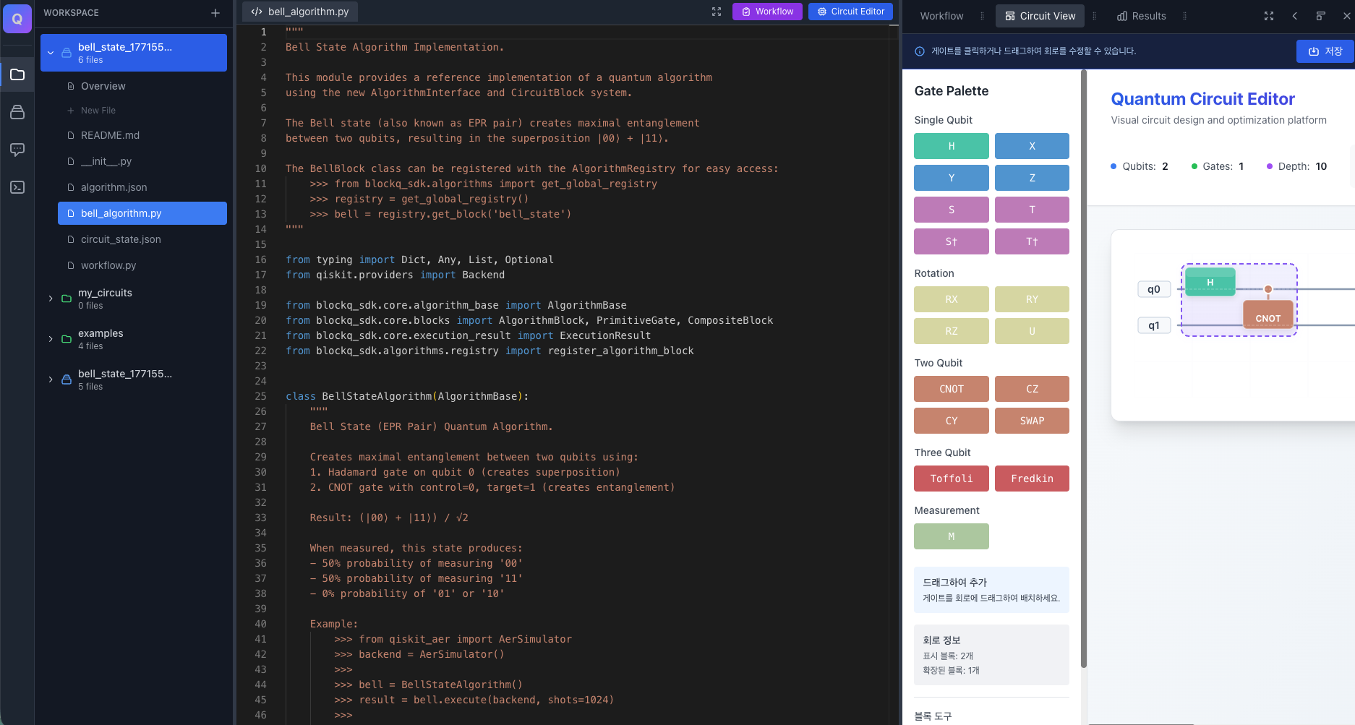Viewport: 1355px width, 725px height.
Task: Open circuit_state.json in file tree
Action: click(121, 239)
